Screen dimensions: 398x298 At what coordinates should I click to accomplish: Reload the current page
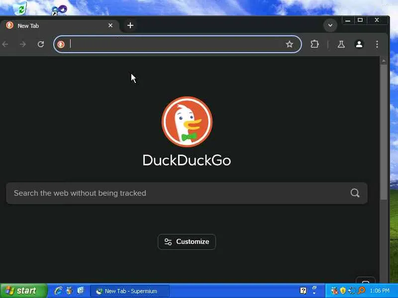pos(41,44)
